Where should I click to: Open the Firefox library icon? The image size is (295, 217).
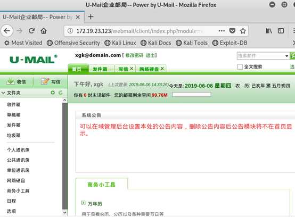(269, 31)
